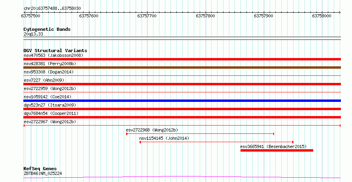
Task: Open the dgv7684n54 (Cooper2011) label
Action: (51, 113)
